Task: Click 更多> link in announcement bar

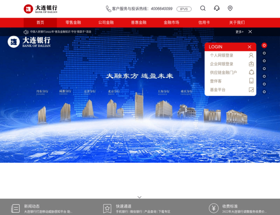Action: tap(240, 32)
